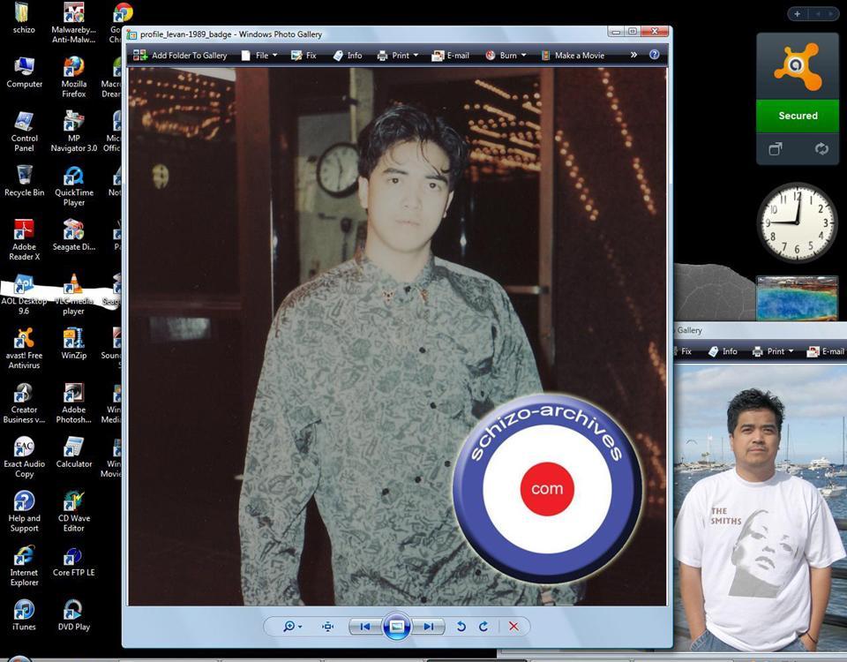847x662 pixels.
Task: Expand the toolbar overflow chevron
Action: pyautogui.click(x=633, y=55)
